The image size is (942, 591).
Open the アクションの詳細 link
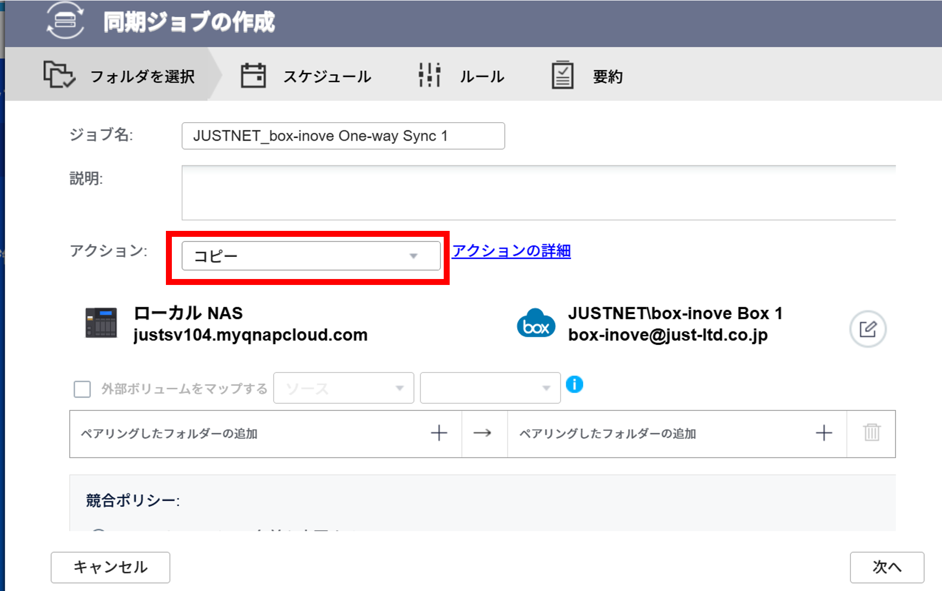511,250
